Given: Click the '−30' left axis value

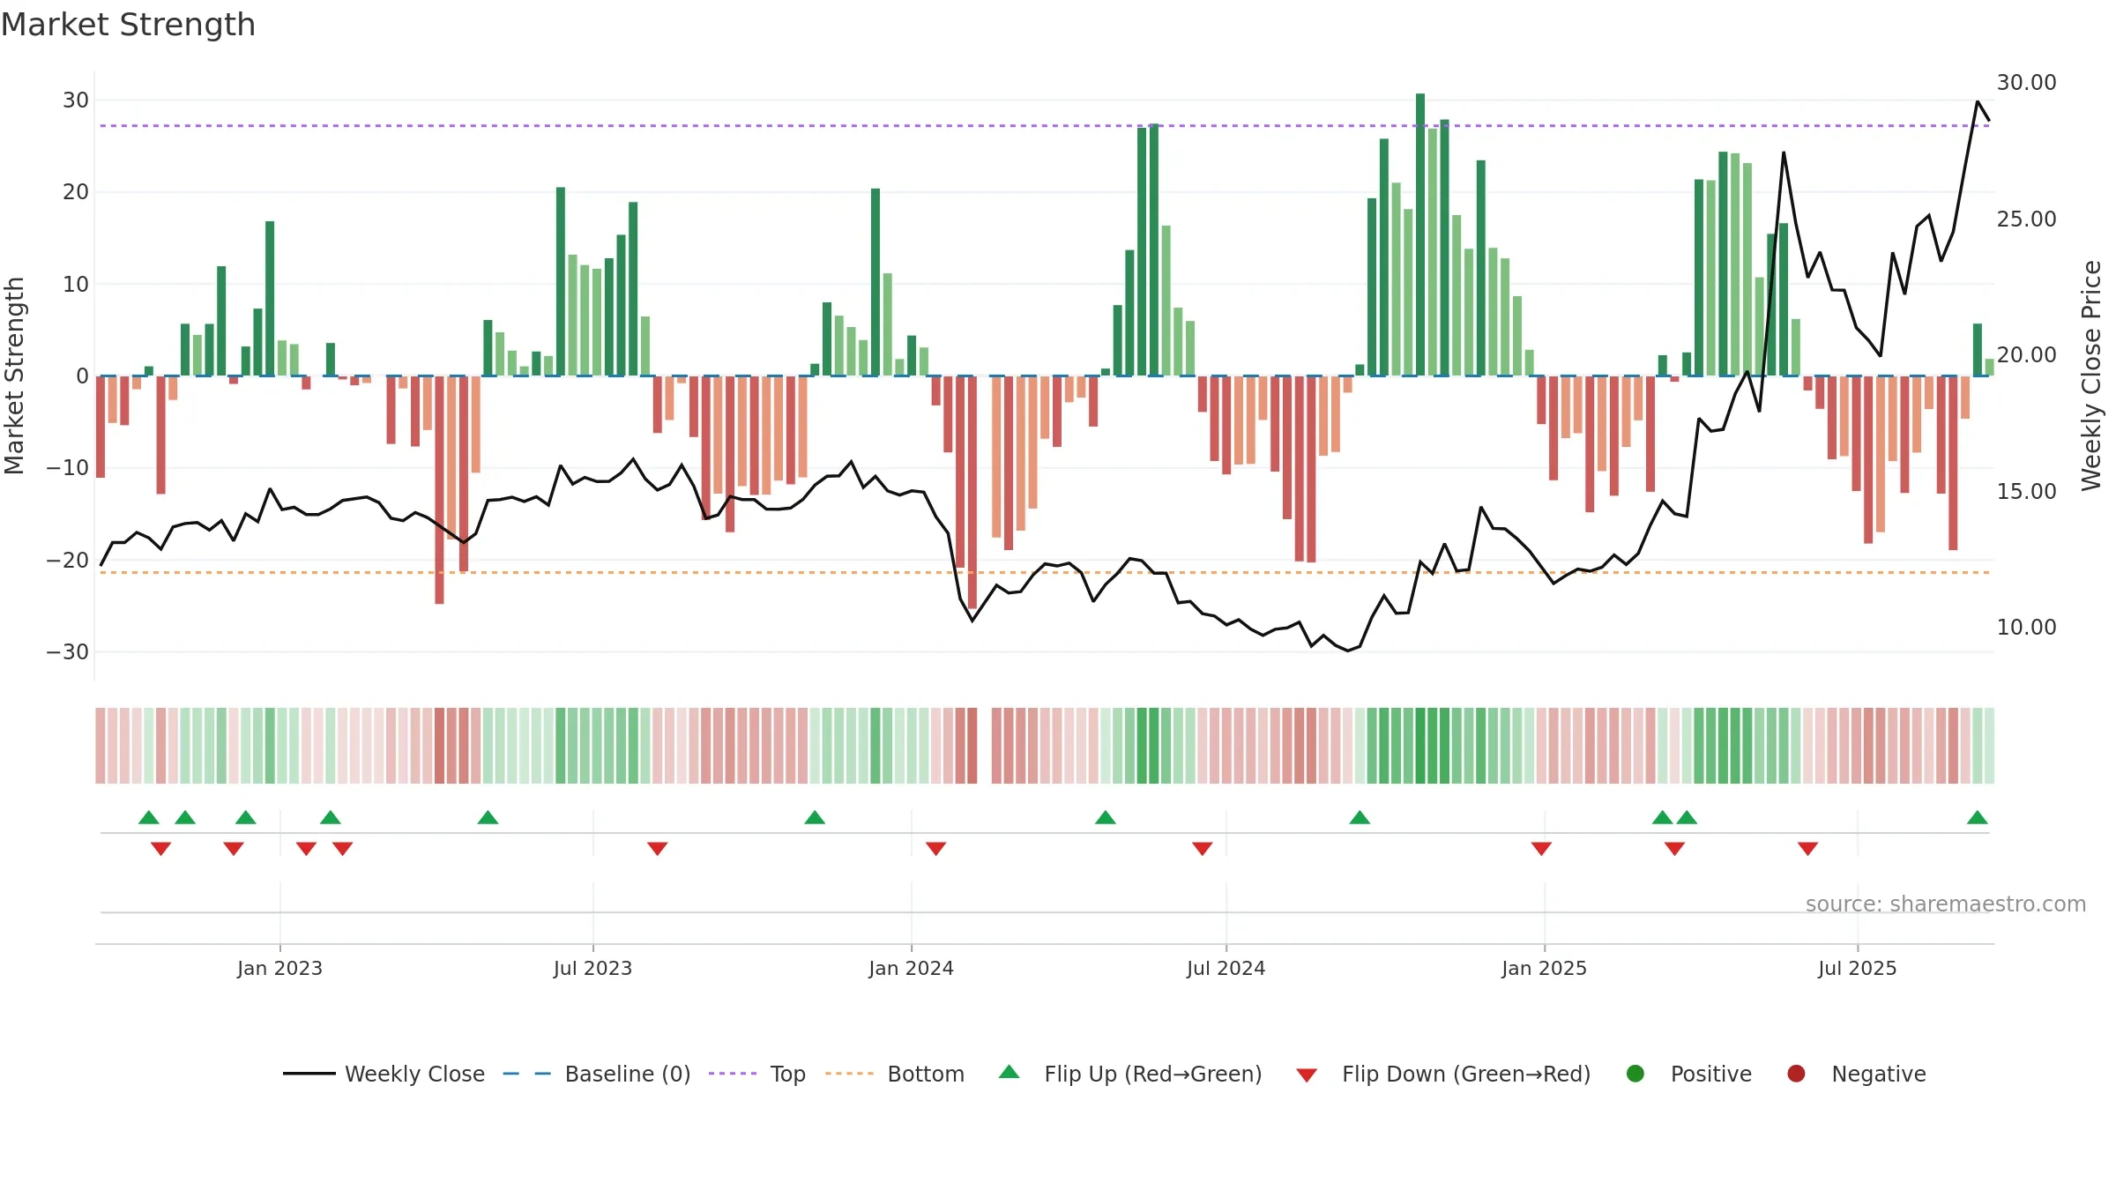Looking at the screenshot, I should [x=68, y=652].
